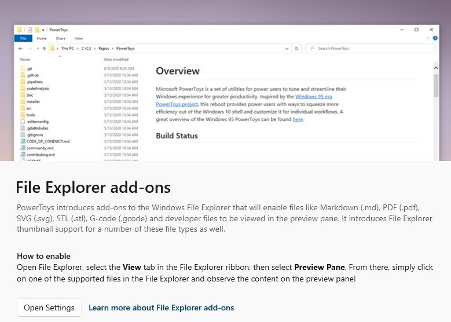Screen dimensions: 451x322
Task: Open Customize Quick Access Toolbar dropdown
Action: tap(43, 30)
